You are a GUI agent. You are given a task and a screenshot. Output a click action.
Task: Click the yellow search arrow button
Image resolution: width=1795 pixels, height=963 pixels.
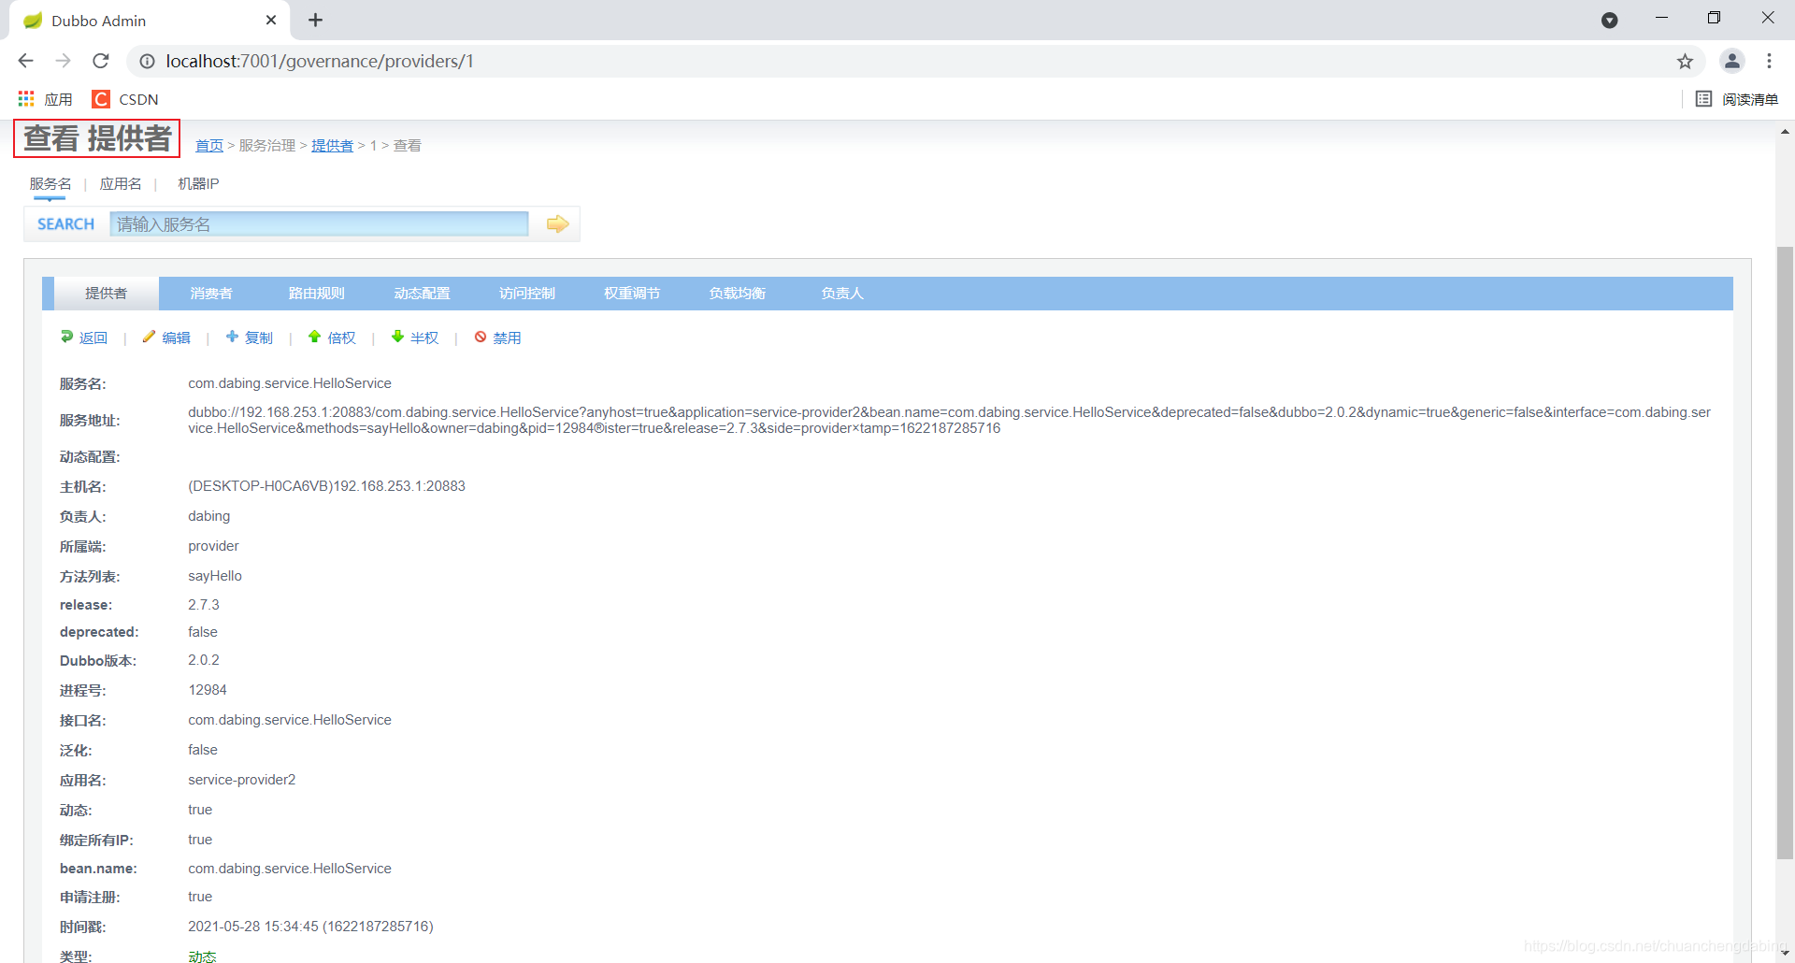coord(557,224)
